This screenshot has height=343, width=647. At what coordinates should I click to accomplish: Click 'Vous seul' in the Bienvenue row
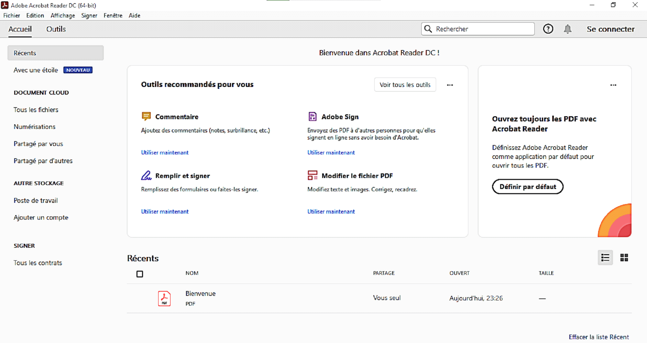click(387, 298)
